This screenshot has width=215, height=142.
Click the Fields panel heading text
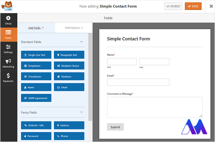pos(108,18)
